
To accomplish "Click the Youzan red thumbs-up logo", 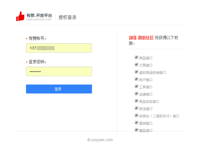I will pyautogui.click(x=20, y=17).
